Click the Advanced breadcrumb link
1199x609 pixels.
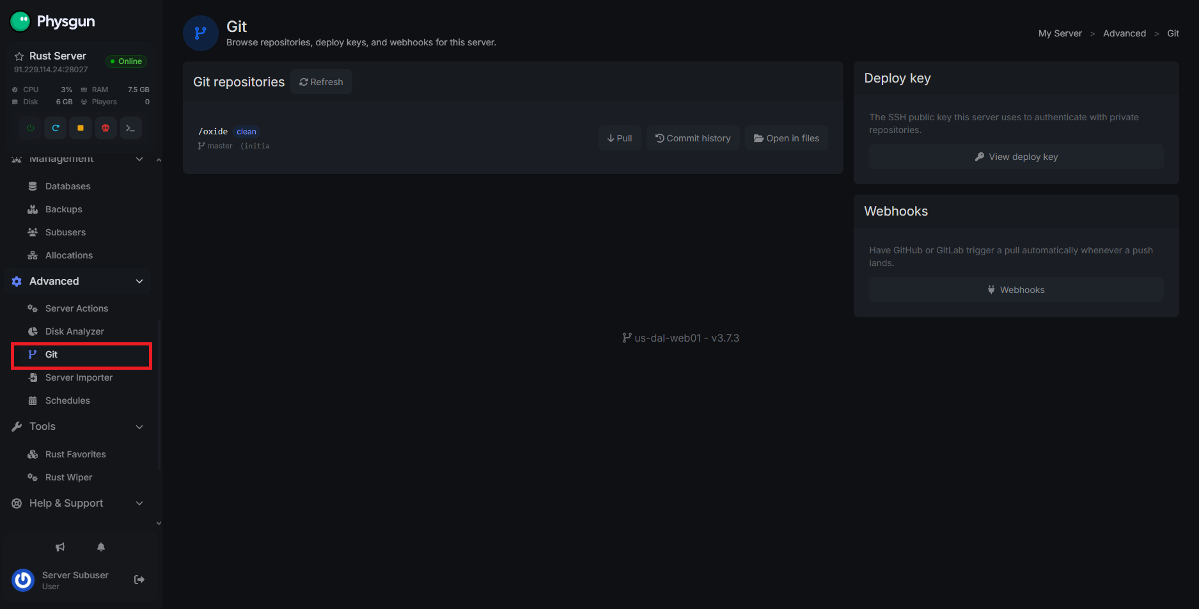click(1125, 33)
